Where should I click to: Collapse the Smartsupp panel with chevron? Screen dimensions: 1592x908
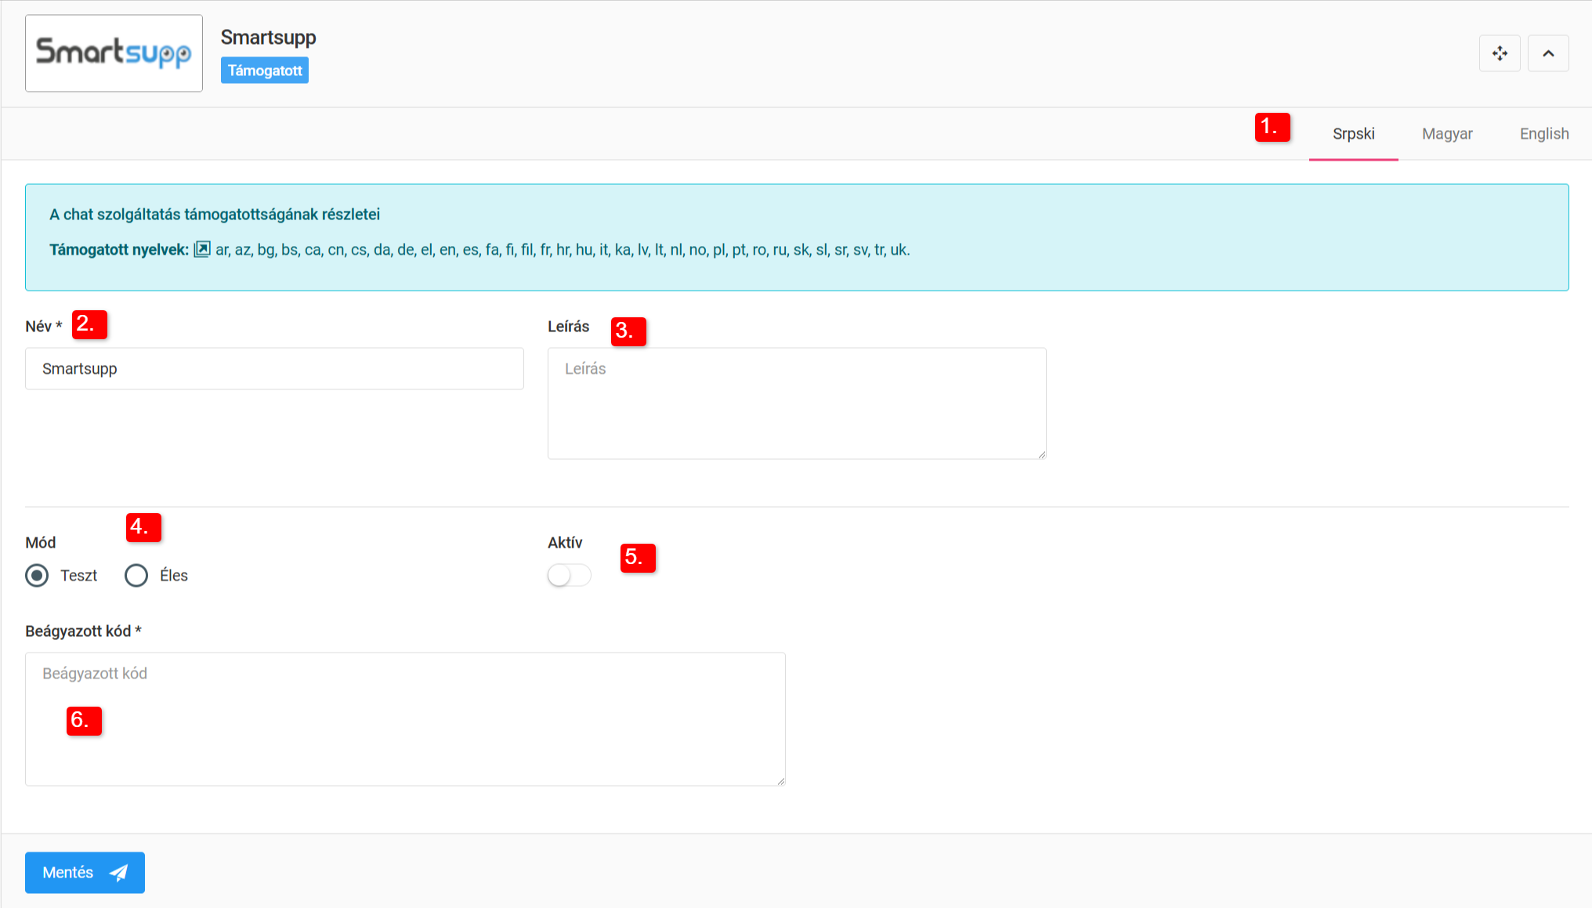(1548, 53)
